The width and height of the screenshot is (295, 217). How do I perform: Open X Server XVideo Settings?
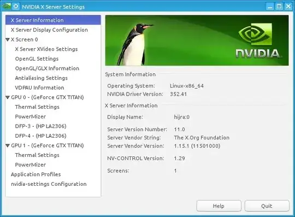46,49
